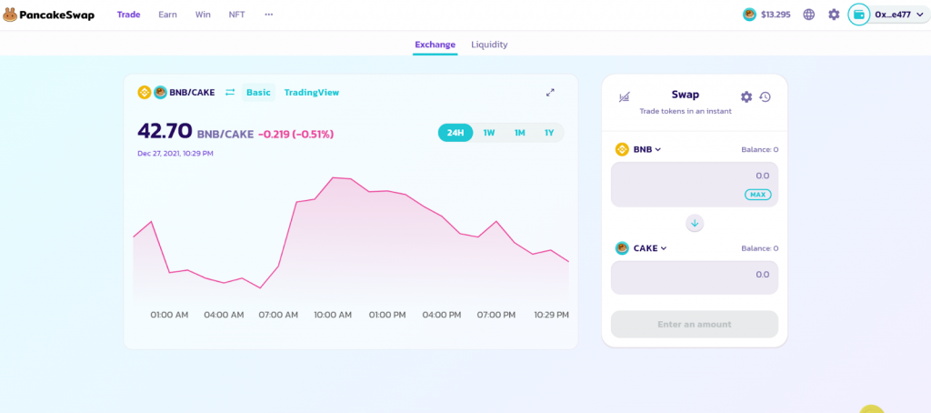The height and width of the screenshot is (413, 931).
Task: Click the Enter an amount button
Action: point(694,325)
